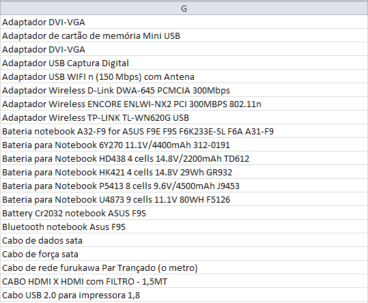This screenshot has height=303, width=368.
Task: Select the second Adaptador DVI-VGA cell
Action: point(184,49)
